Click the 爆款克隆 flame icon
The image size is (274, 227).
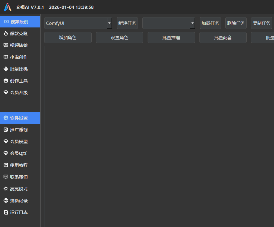click(x=6, y=33)
